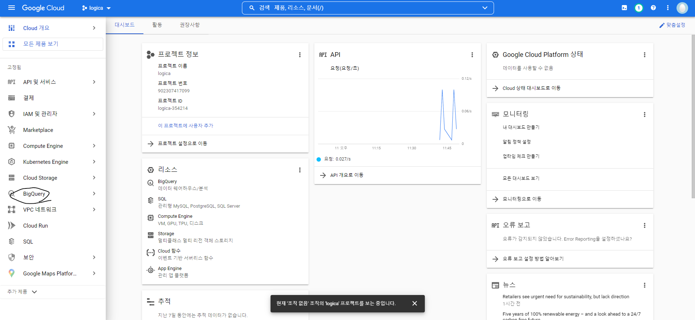Click the Compute Engine chip icon in sidebar

point(12,146)
